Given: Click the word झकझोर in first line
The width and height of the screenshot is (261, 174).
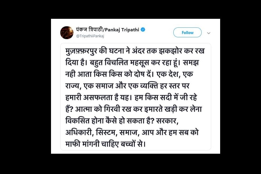Looking at the screenshot, I should coord(170,51).
